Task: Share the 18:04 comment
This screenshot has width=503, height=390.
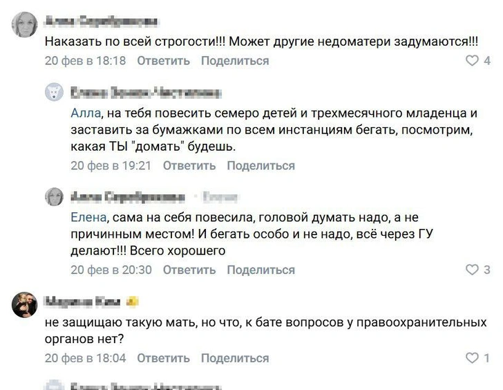Action: tap(235, 358)
